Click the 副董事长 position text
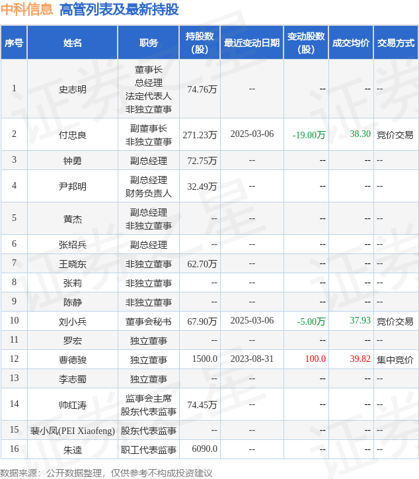 tap(149, 128)
